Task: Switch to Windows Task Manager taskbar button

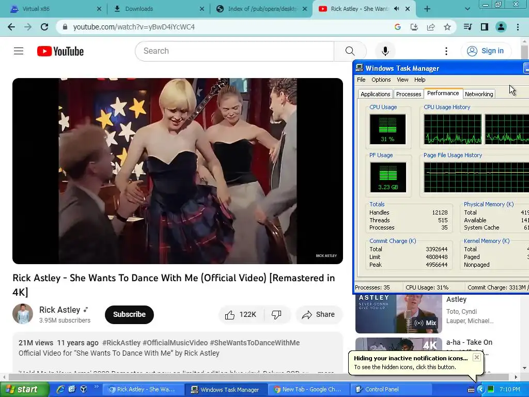Action: tap(226, 390)
